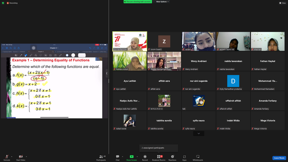Click the add page icon in notes app
This screenshot has height=162, width=288.
pos(98,48)
